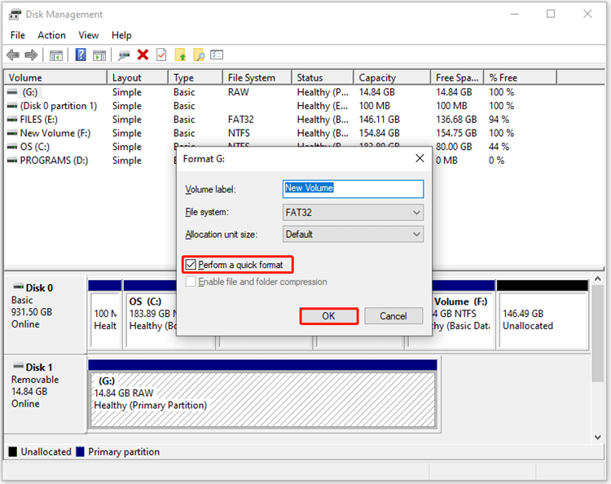Open the File menu
This screenshot has width=611, height=484.
(x=18, y=35)
